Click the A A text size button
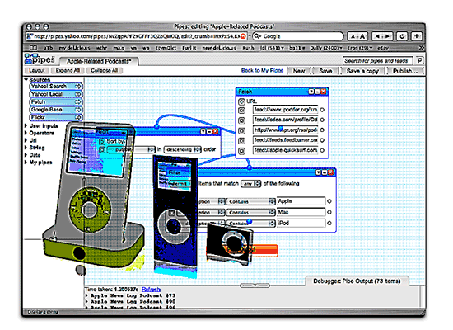This screenshot has width=453, height=330. click(x=357, y=36)
